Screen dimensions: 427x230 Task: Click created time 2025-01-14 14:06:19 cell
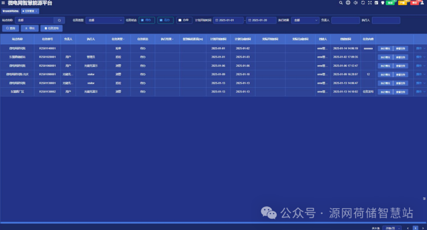tap(345, 49)
